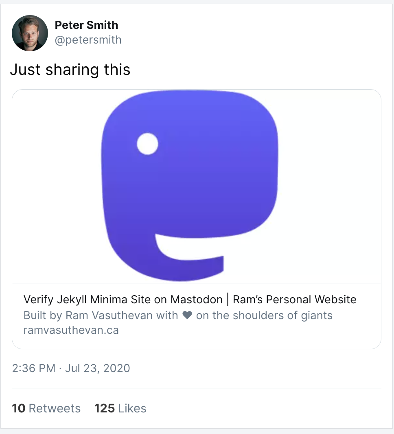
Task: Click the heart icon in the card description
Action: tap(187, 316)
